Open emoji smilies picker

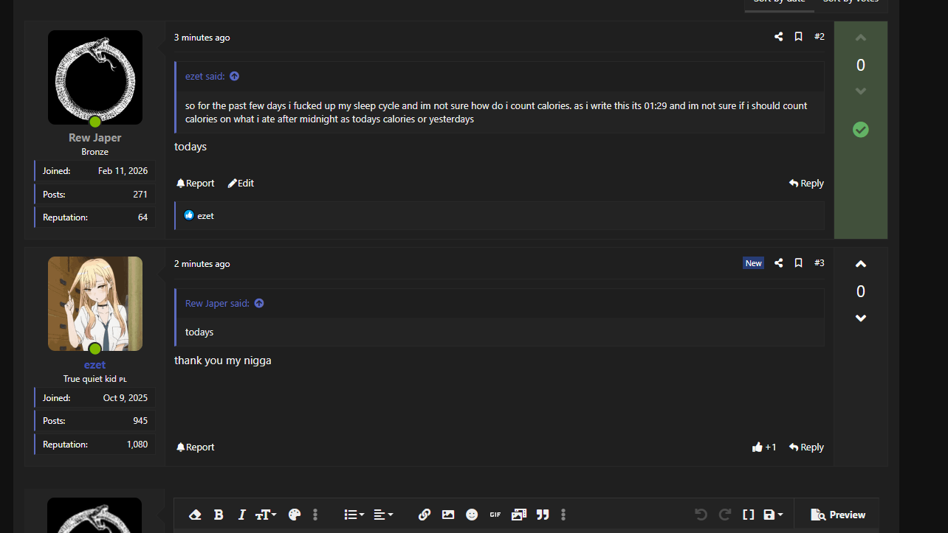472,515
